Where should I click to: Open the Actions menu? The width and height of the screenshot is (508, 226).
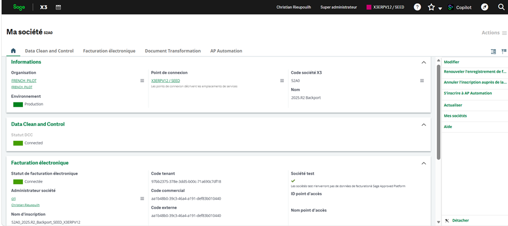(x=494, y=32)
